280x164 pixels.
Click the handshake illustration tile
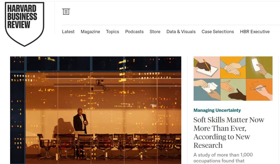[x=233, y=90]
